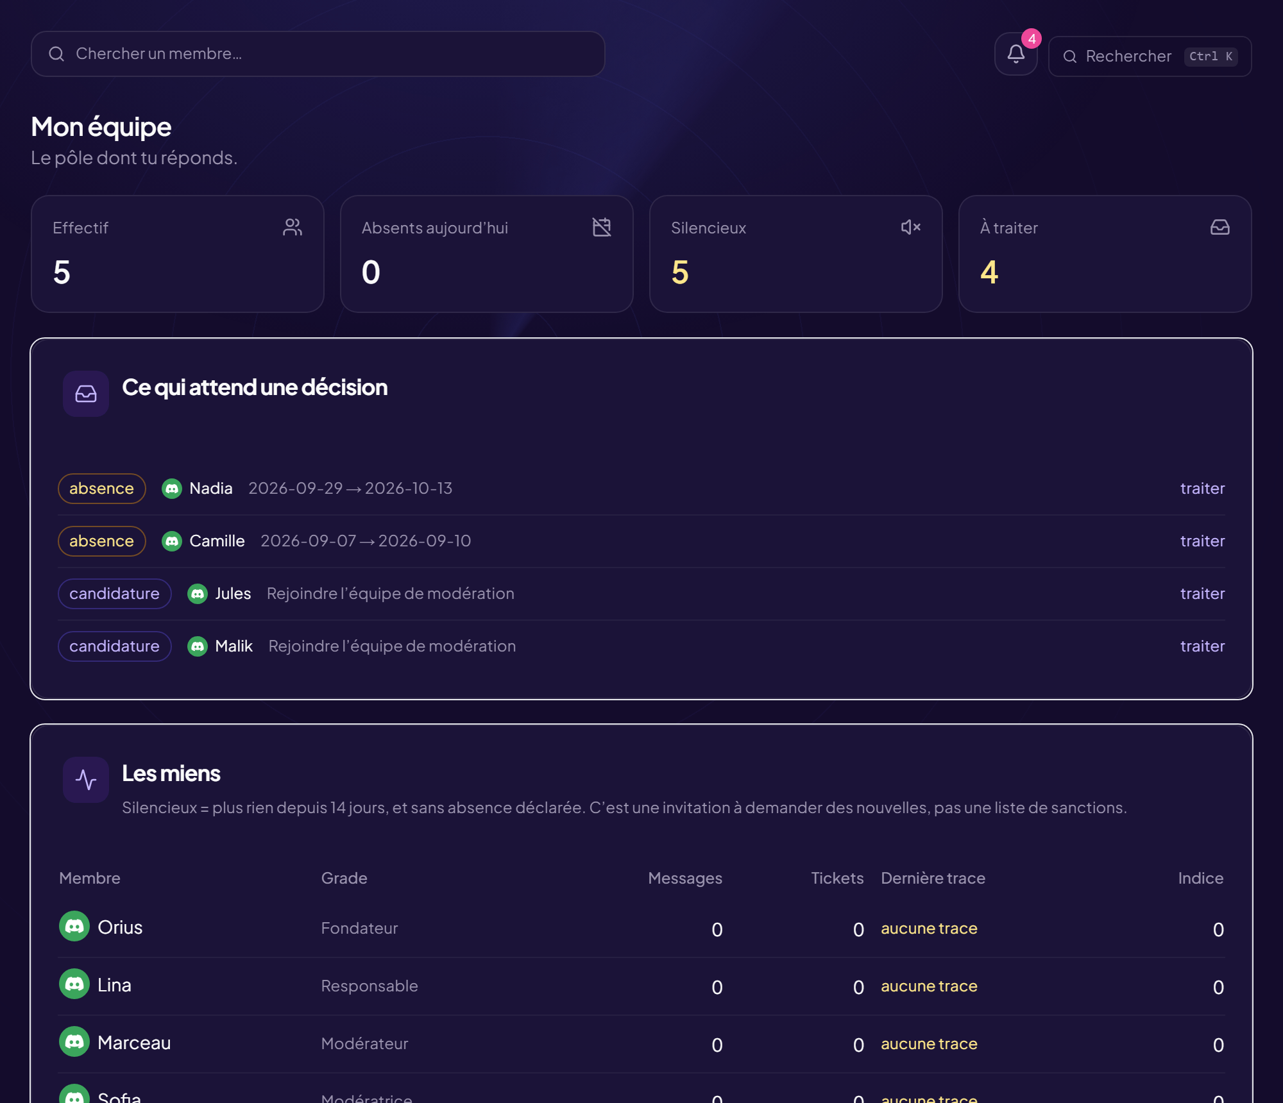Click 'aucune trace' in Lina's row

(929, 986)
